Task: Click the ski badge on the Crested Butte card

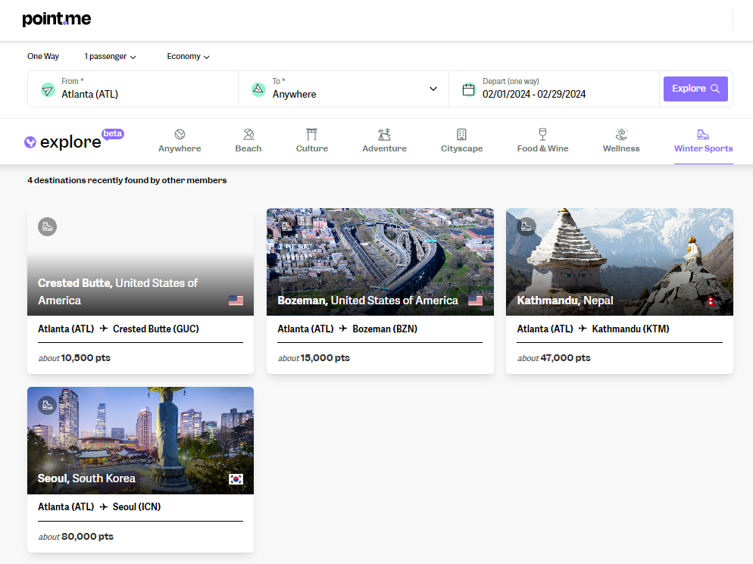Action: pyautogui.click(x=47, y=226)
